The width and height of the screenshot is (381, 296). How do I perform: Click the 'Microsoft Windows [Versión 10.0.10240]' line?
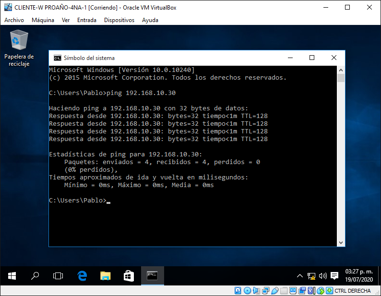point(122,70)
